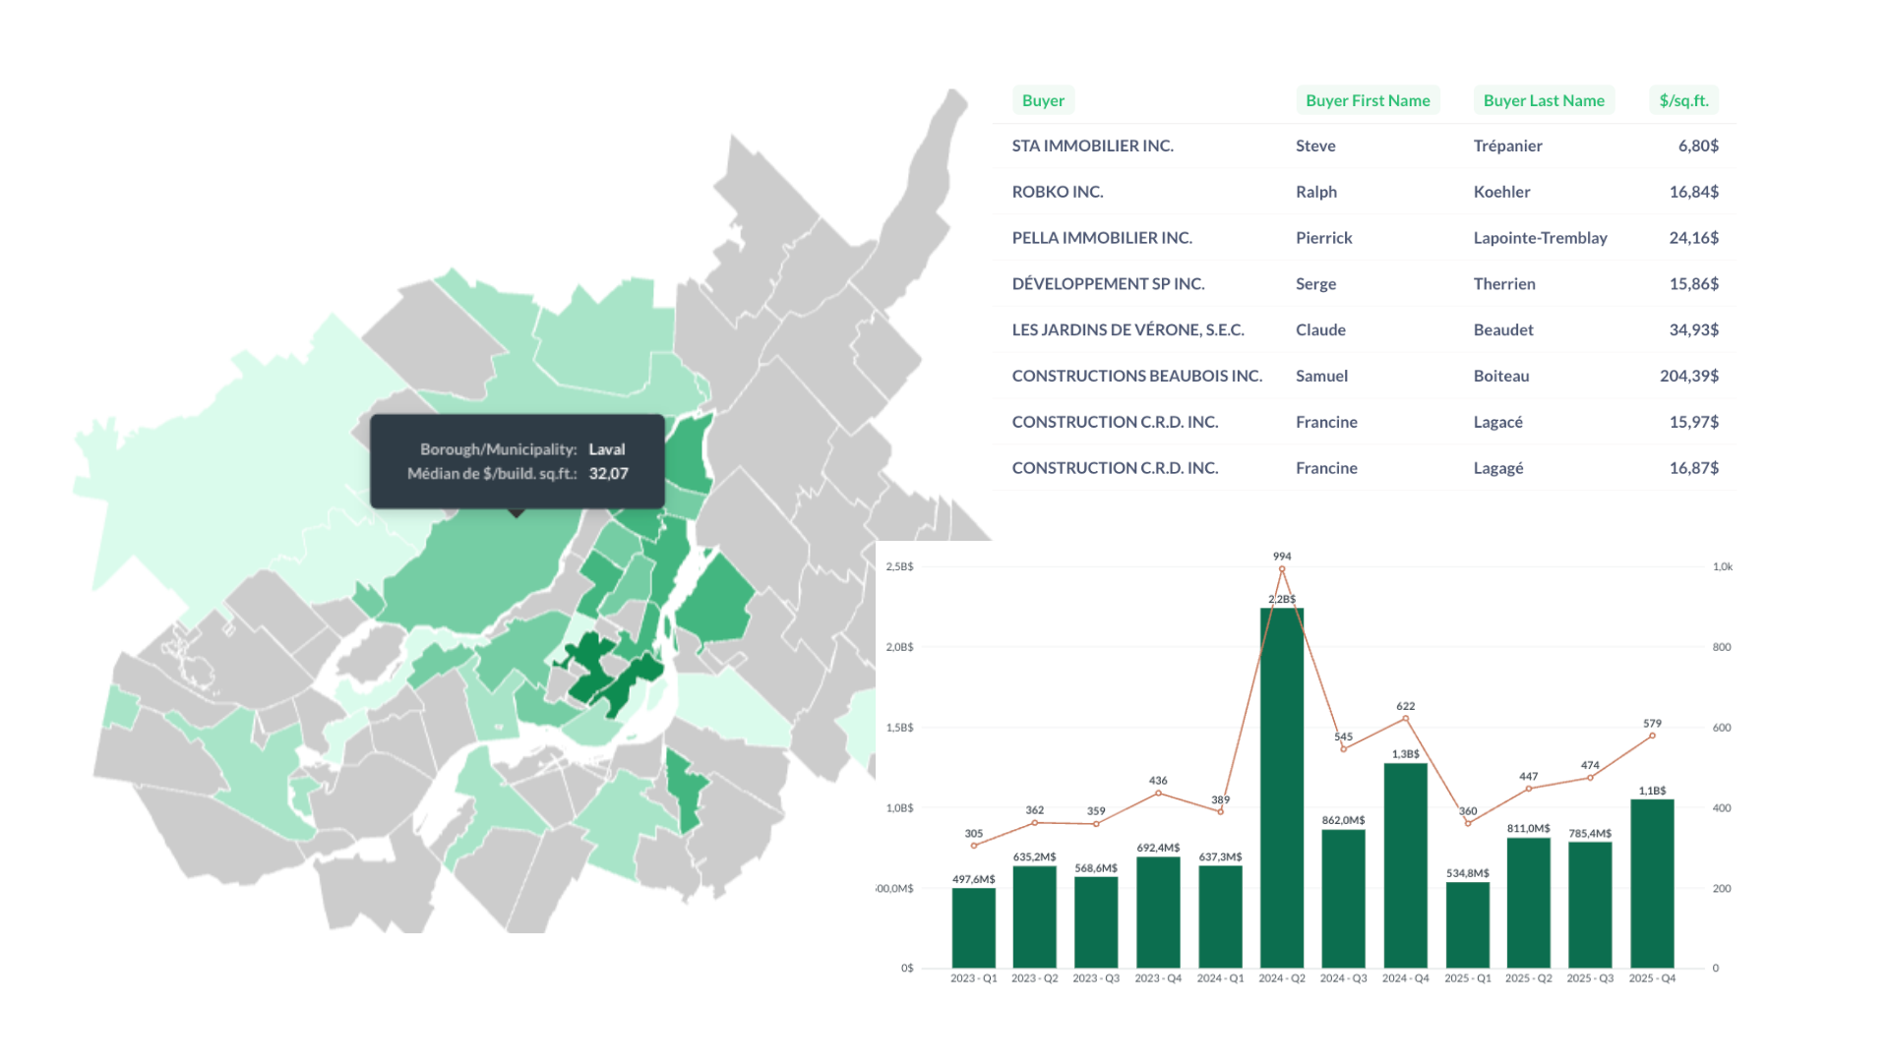Select the line point labeled 436
The width and height of the screenshot is (1889, 1062).
point(1158,794)
